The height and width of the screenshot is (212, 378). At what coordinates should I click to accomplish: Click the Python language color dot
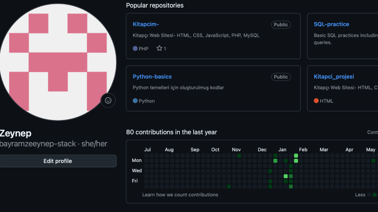pyautogui.click(x=135, y=101)
